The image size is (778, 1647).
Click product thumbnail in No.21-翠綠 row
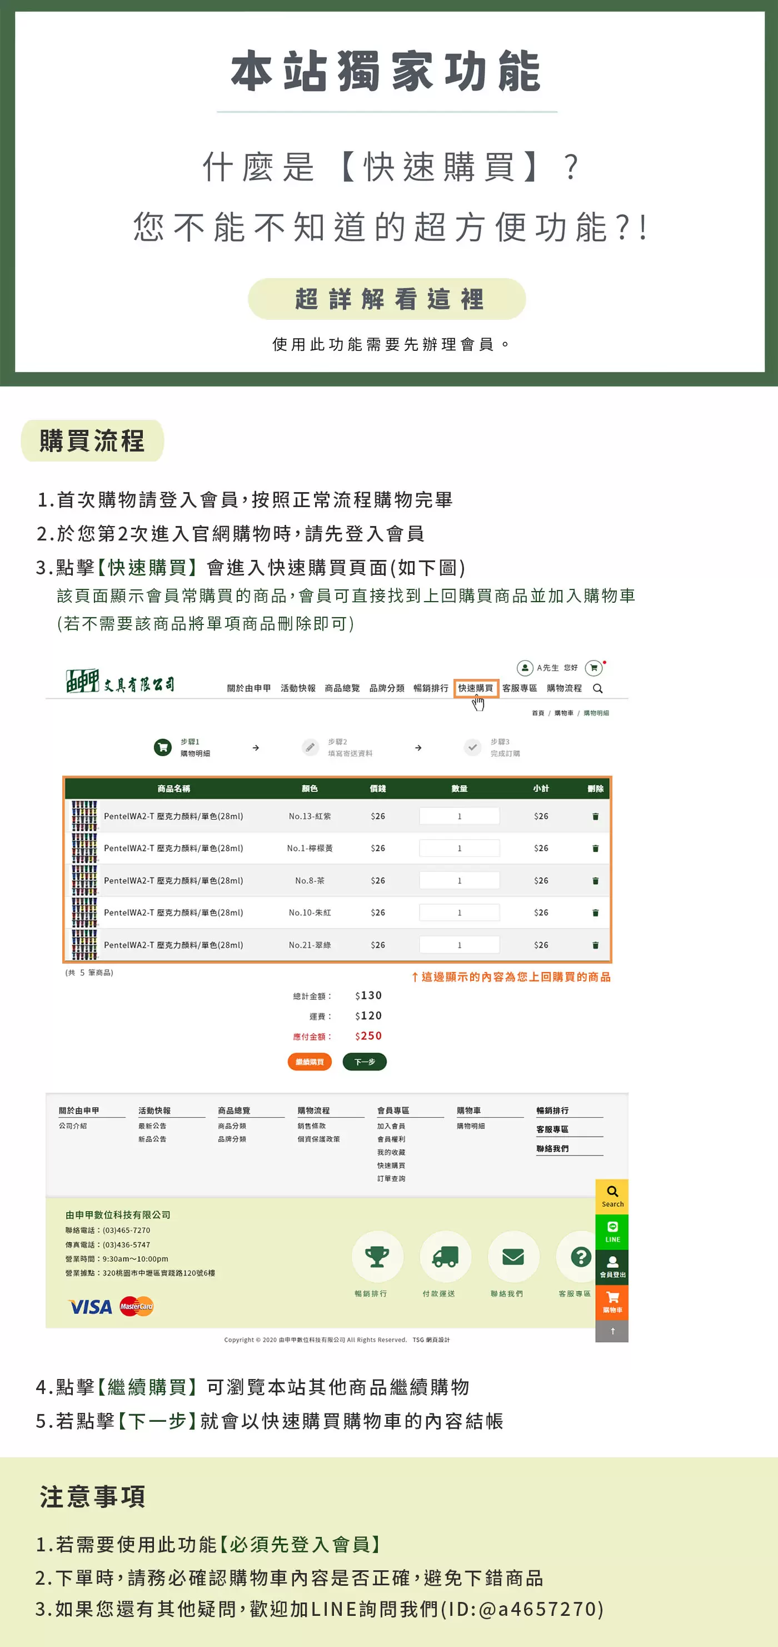click(x=84, y=944)
